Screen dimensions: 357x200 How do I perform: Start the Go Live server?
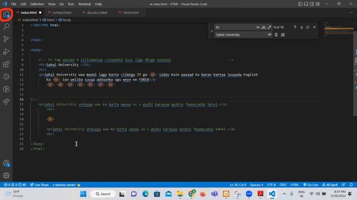[x=311, y=185]
